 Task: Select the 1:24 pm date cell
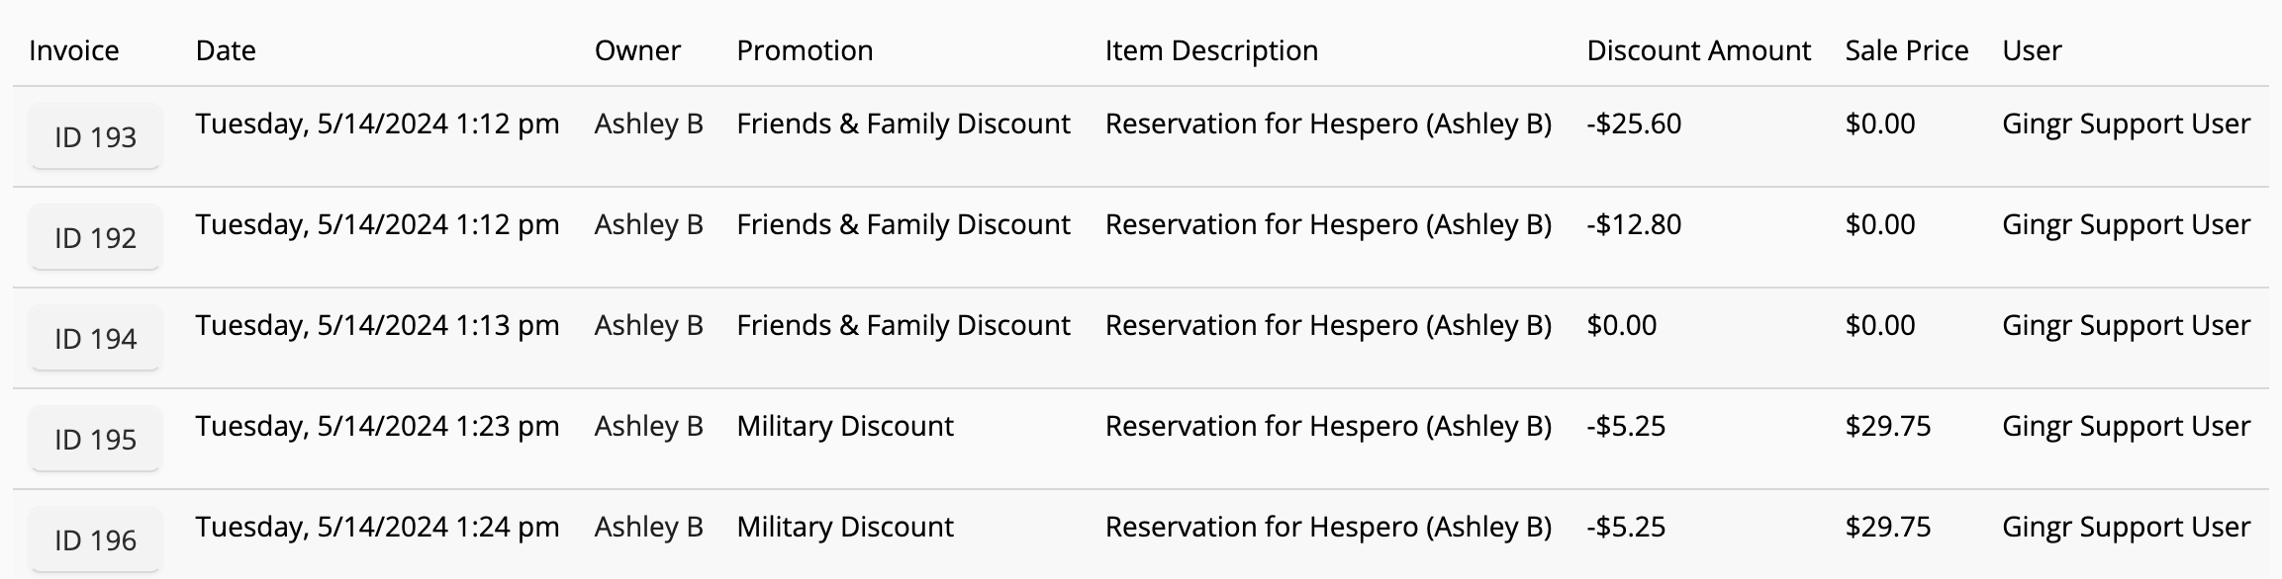coord(377,527)
